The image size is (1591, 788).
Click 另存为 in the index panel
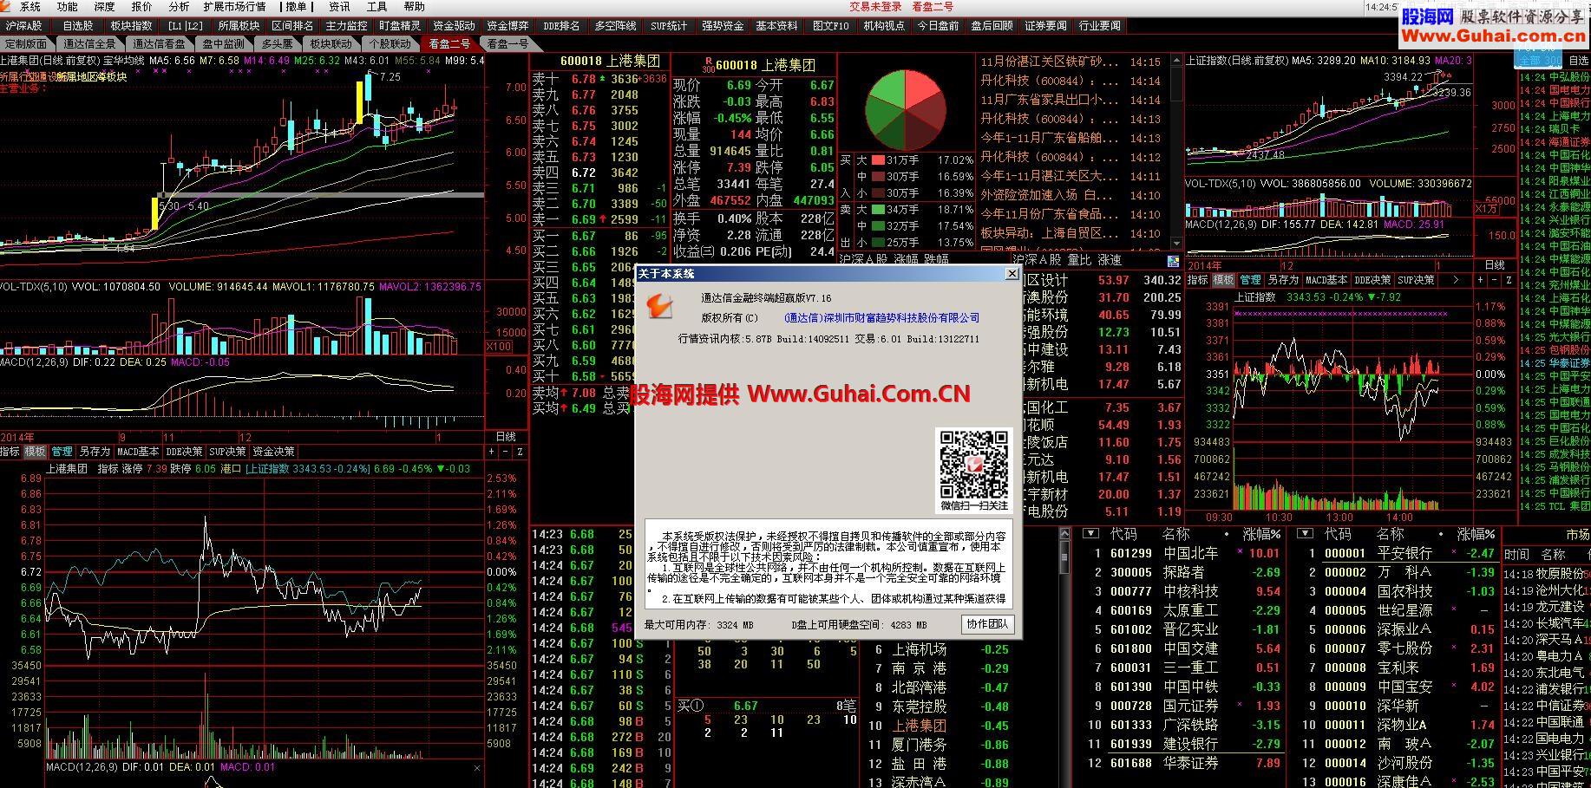(1283, 281)
